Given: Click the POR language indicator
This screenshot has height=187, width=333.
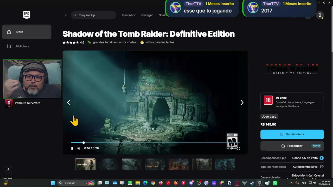Looking at the screenshot, I should (x=304, y=183).
